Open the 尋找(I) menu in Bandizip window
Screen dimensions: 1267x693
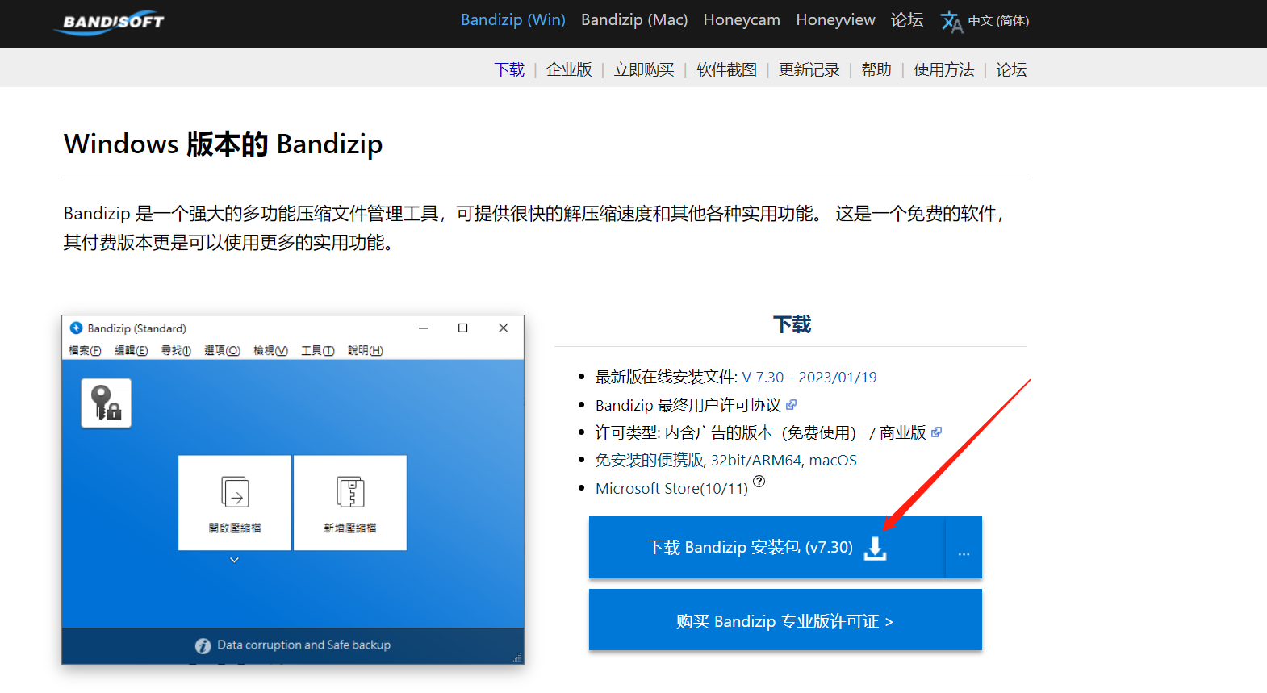pos(176,350)
